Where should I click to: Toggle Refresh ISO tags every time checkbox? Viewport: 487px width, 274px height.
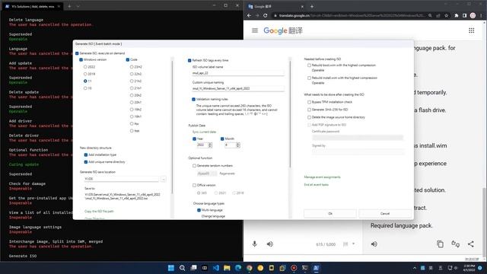(x=189, y=61)
